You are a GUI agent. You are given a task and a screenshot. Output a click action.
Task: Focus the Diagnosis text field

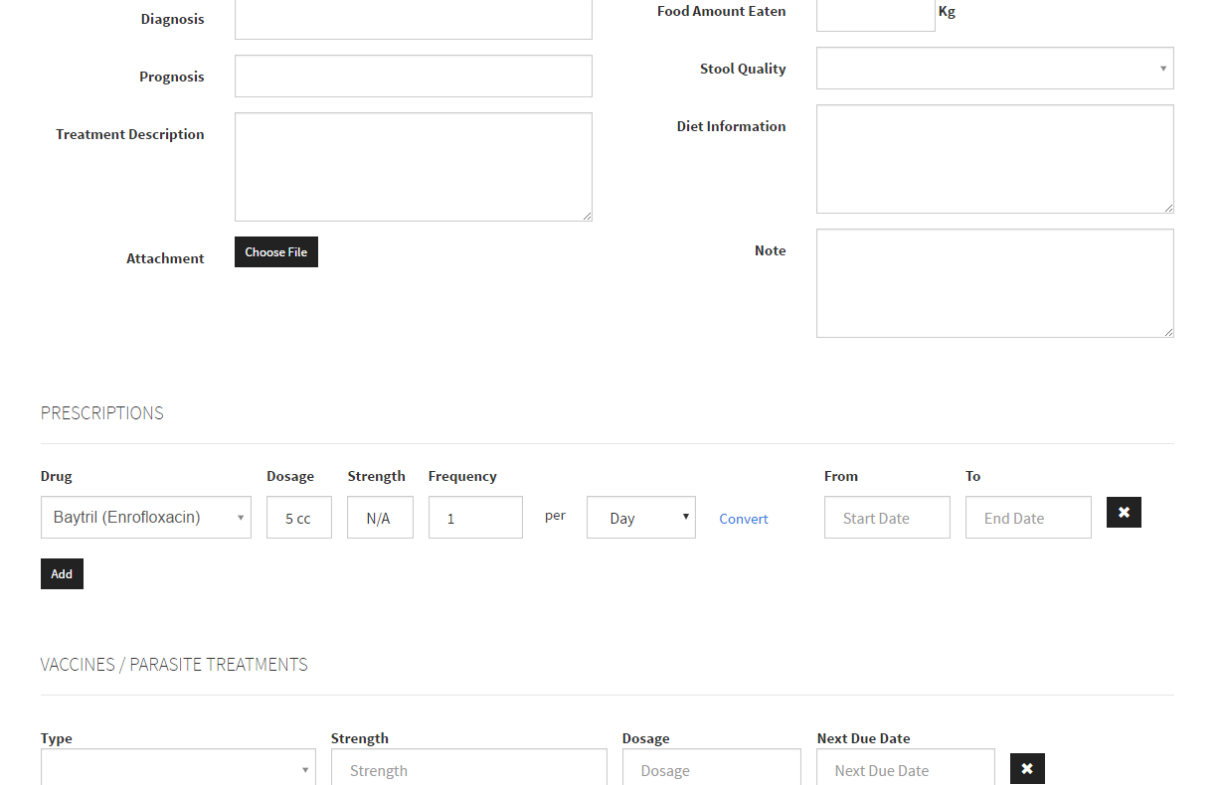(x=413, y=19)
